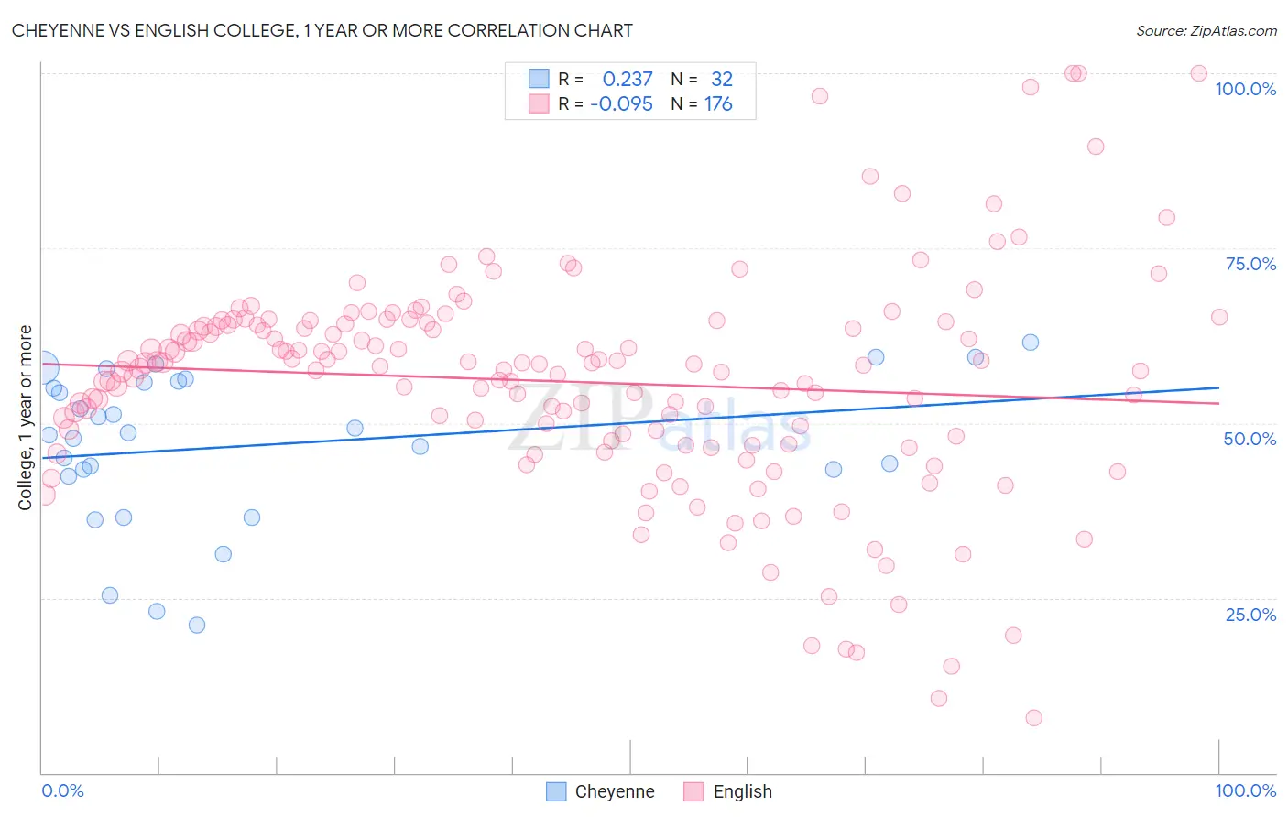
Task: Select the R = -0.095 value
Action: 606,103
